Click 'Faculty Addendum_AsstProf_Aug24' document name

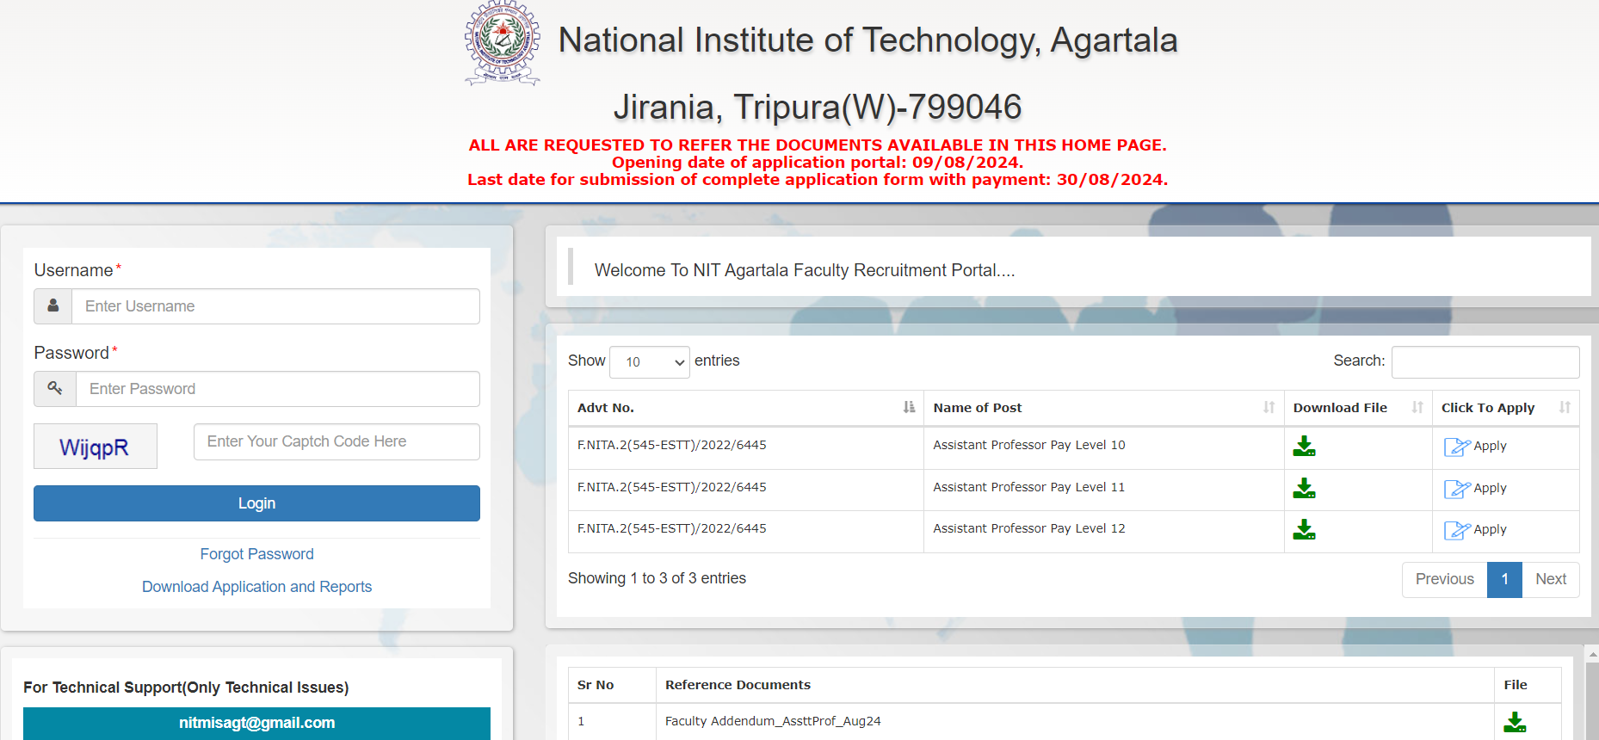[x=773, y=721]
